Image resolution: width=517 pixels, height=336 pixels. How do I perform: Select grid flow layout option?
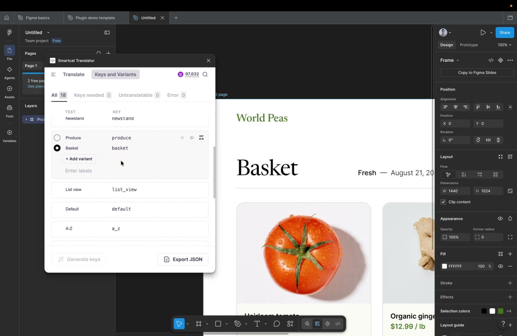(496, 175)
